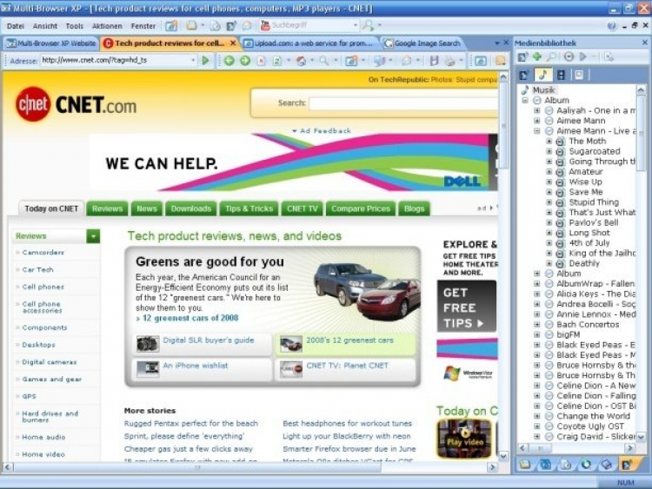This screenshot has height=489, width=652.
Task: Expand The Moth track node
Action: coord(549,142)
